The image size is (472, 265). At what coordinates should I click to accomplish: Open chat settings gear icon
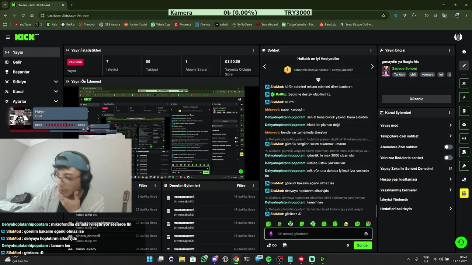(x=348, y=245)
